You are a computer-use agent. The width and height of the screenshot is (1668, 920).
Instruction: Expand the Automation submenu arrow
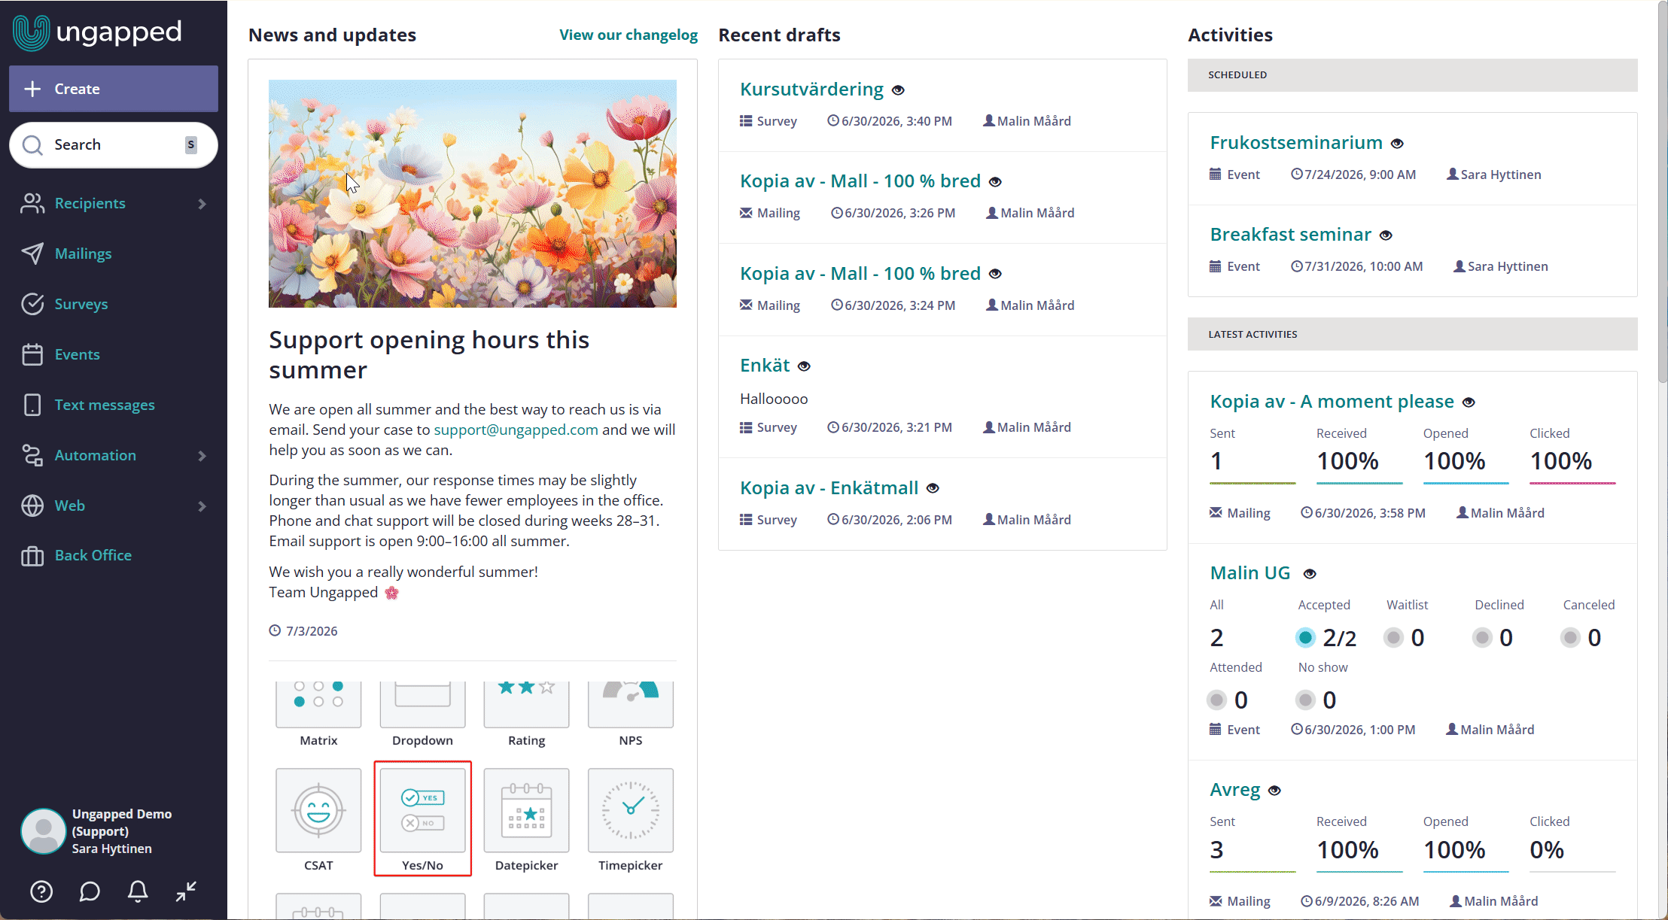point(202,456)
